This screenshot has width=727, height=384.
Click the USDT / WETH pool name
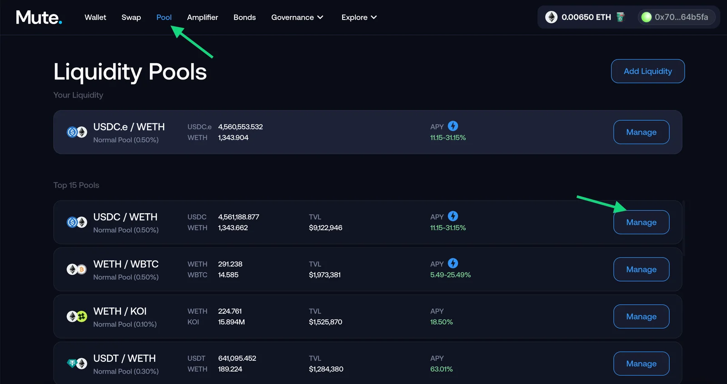(x=124, y=359)
